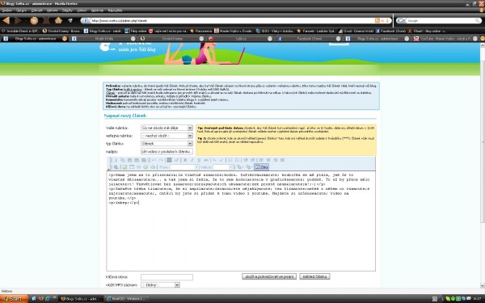Open the Nápověda menu
This screenshot has height=303, width=485.
point(115,11)
